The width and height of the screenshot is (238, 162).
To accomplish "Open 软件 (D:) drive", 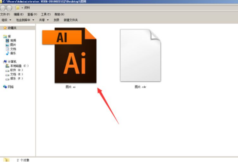I will pyautogui.click(x=17, y=70).
